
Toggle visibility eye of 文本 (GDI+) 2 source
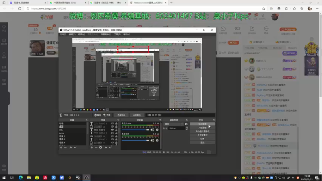click(x=112, y=139)
